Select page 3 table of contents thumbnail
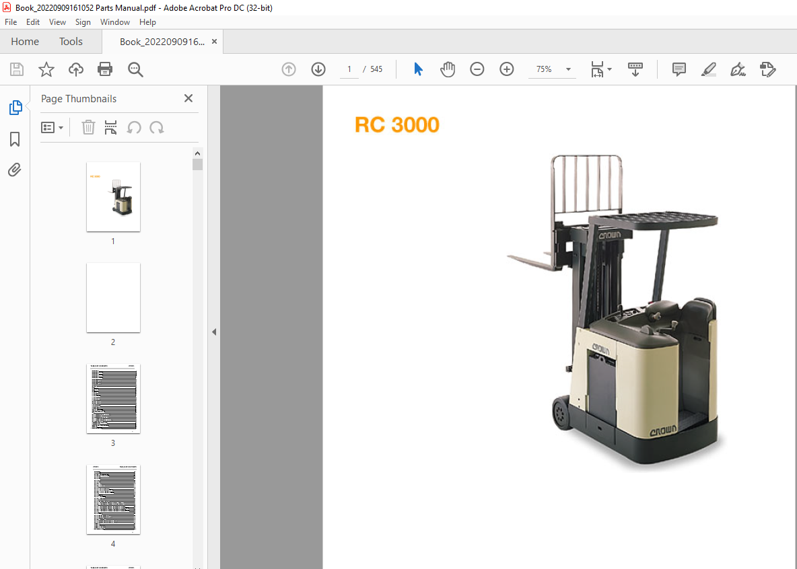Viewport: 797px width, 569px height. click(x=113, y=399)
